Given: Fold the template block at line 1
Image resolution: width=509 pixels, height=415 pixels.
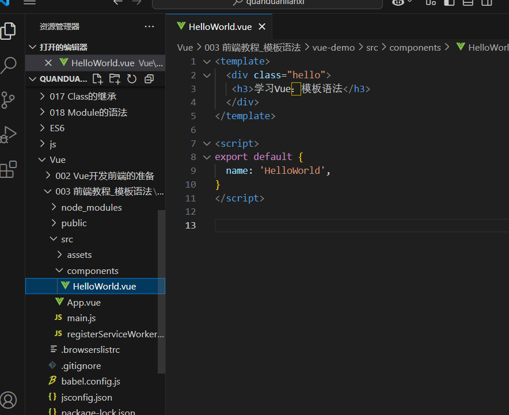Looking at the screenshot, I should point(207,62).
